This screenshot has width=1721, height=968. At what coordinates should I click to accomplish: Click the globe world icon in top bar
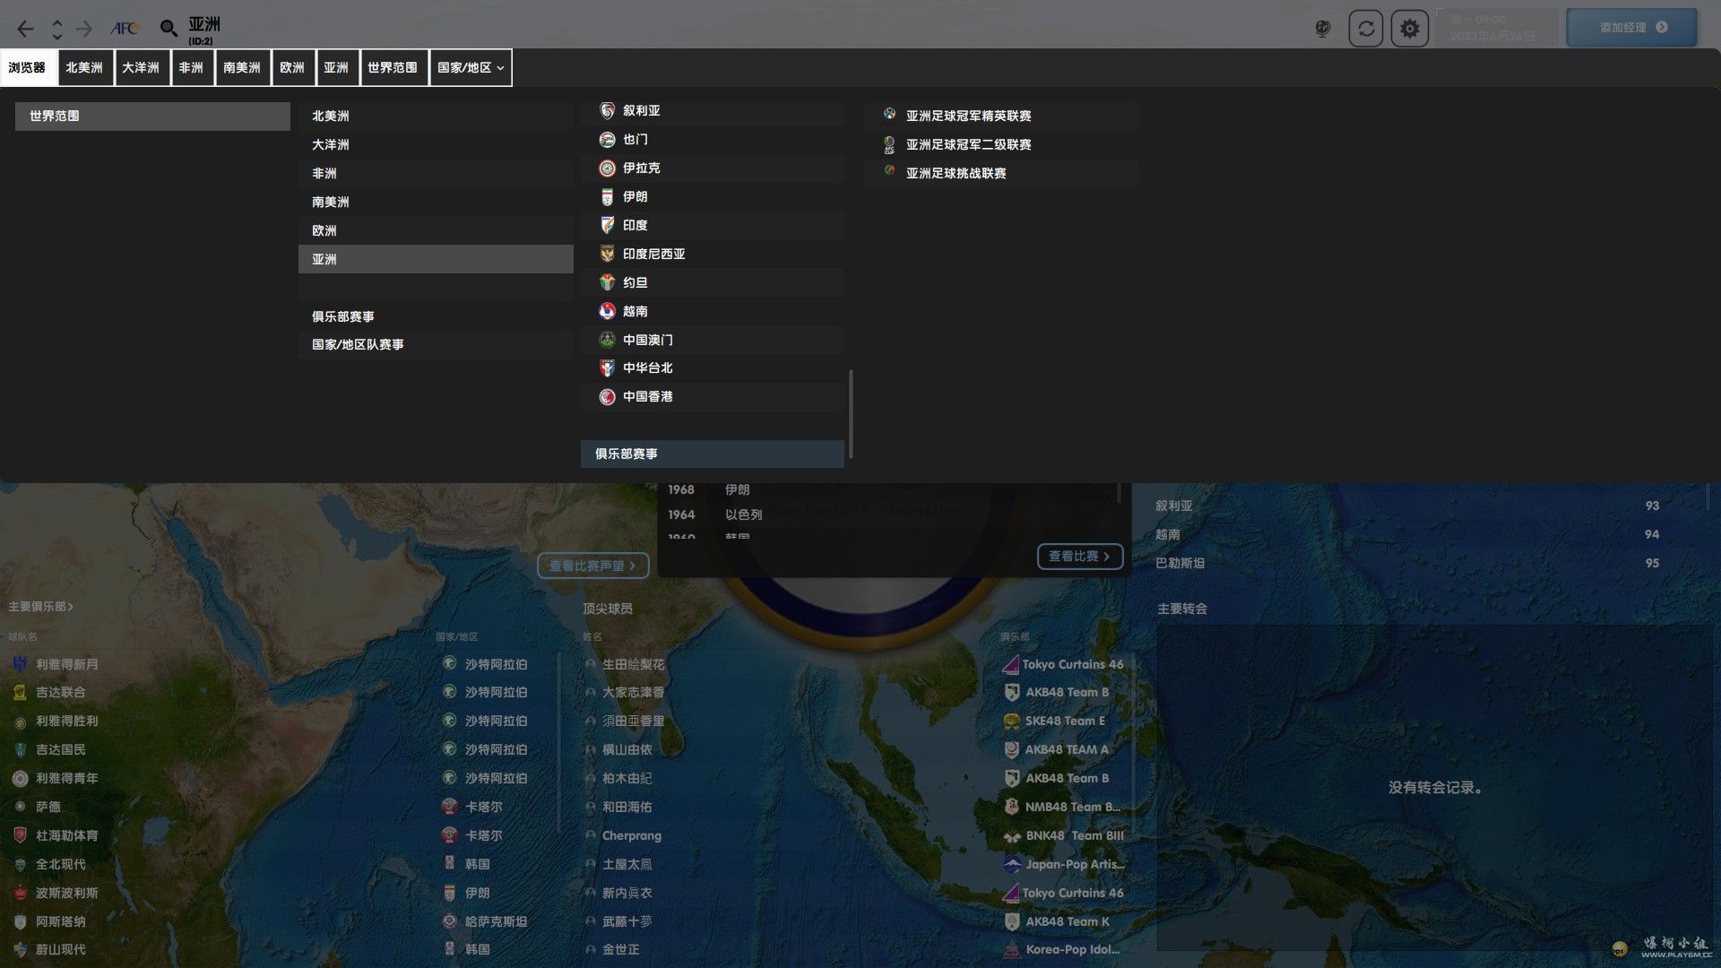pyautogui.click(x=1322, y=29)
